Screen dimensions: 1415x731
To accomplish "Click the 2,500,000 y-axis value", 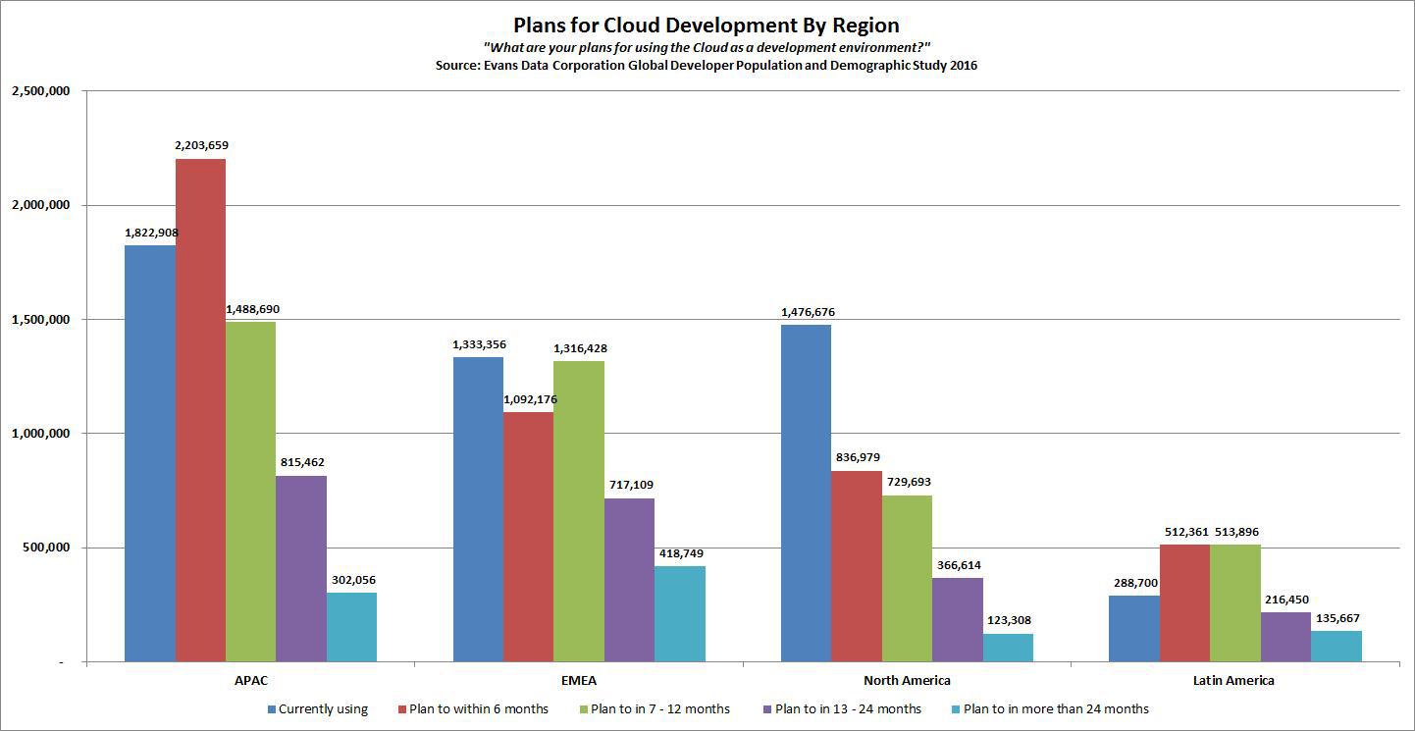I will coord(39,91).
